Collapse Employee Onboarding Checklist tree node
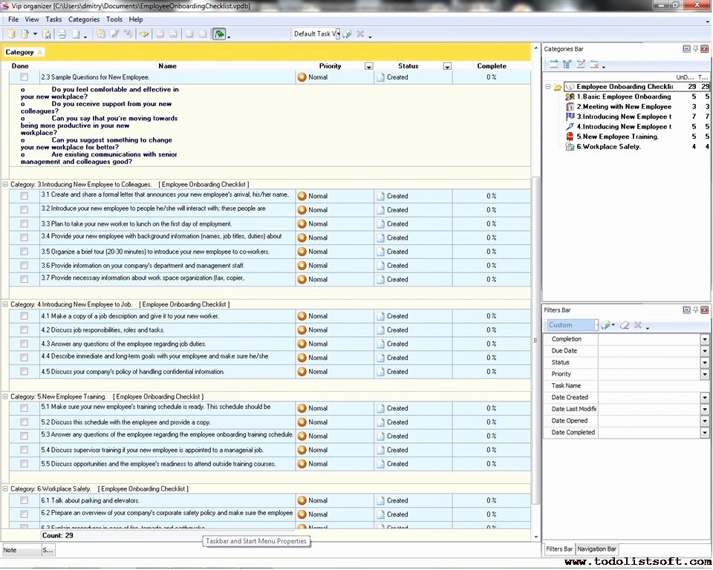Screen dimensions: 713x570 coord(548,87)
